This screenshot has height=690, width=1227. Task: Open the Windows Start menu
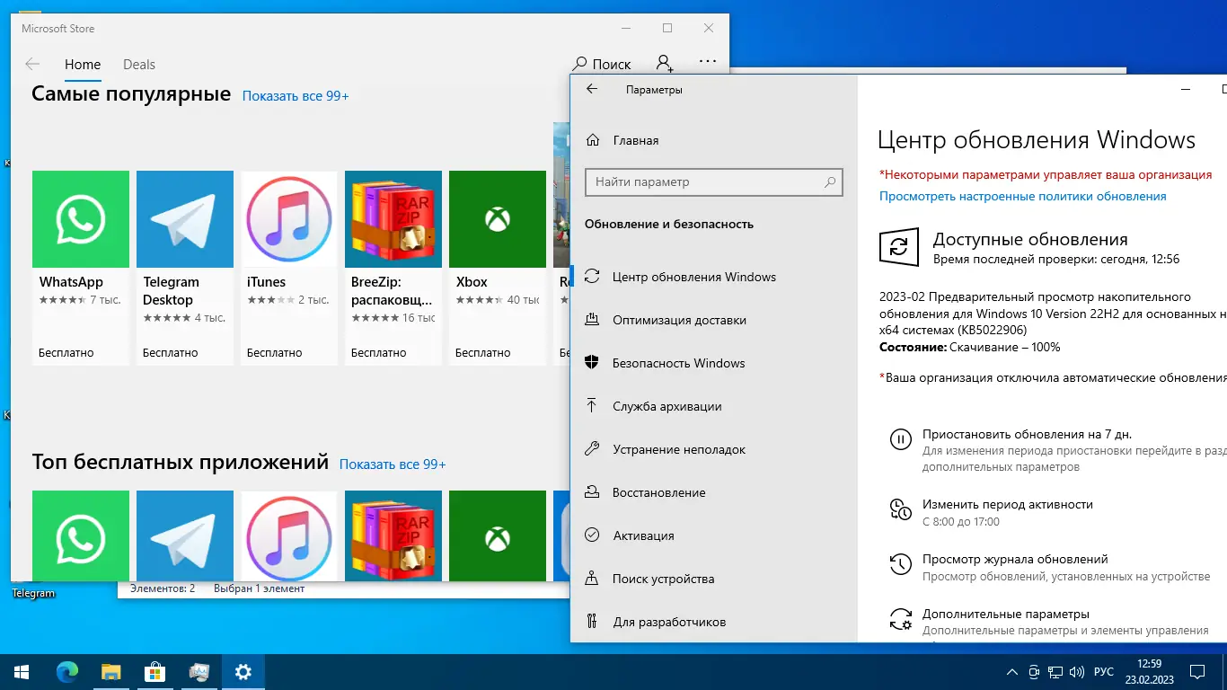pyautogui.click(x=22, y=671)
